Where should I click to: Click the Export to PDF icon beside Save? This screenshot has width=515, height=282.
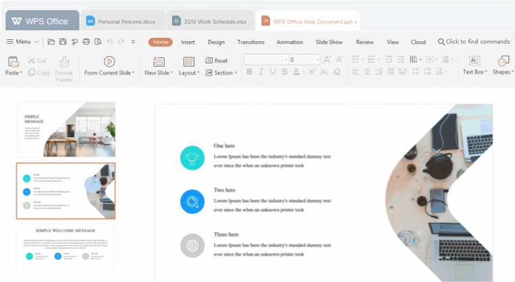point(74,42)
